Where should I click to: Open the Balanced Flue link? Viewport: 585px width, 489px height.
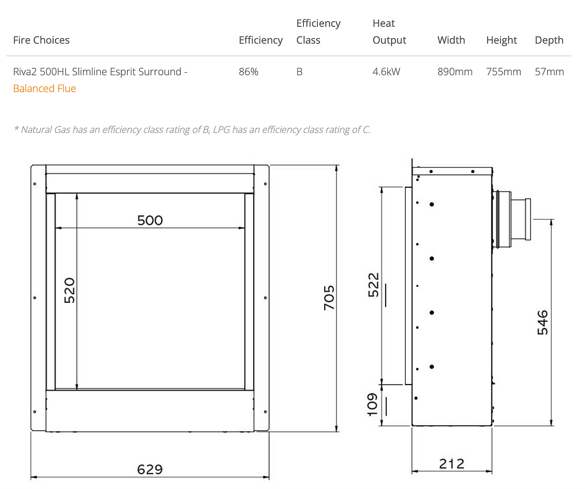tap(44, 89)
